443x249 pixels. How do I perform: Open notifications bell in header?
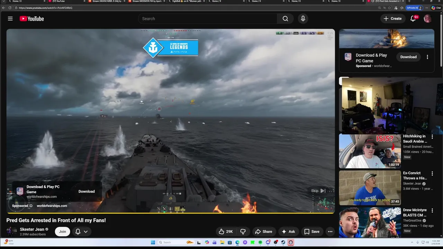413,19
